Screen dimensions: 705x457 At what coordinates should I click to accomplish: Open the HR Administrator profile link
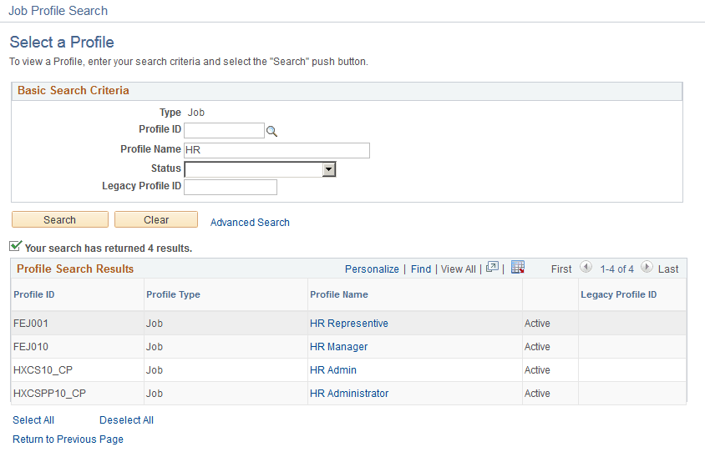click(349, 394)
